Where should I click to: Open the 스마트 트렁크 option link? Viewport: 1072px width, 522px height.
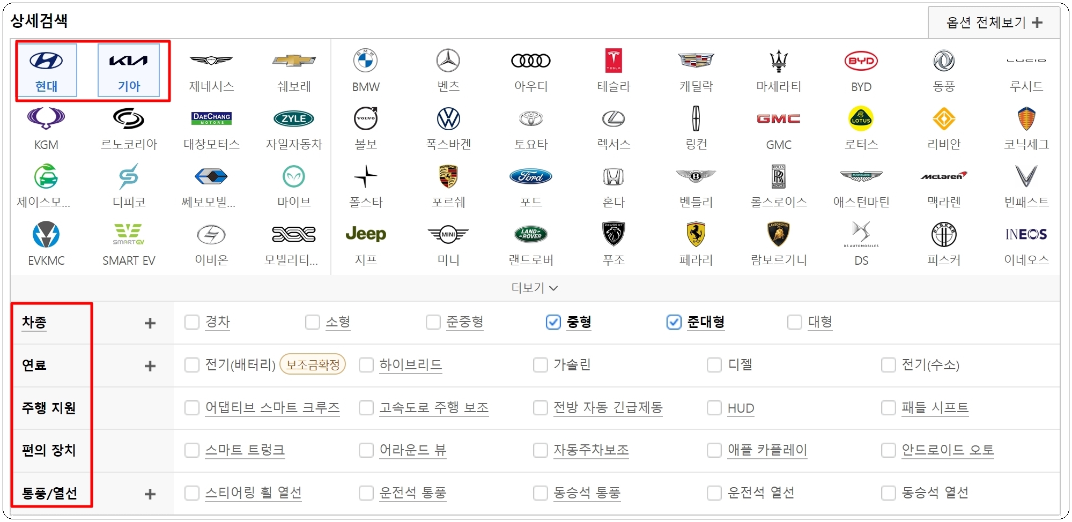point(245,450)
